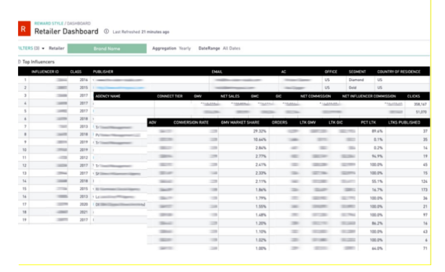Sort by LTK GIC column header
Viewport: 445px width, 272px height.
[x=336, y=122]
